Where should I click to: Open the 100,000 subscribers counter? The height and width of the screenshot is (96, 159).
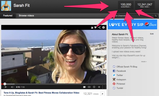[x=126, y=5]
